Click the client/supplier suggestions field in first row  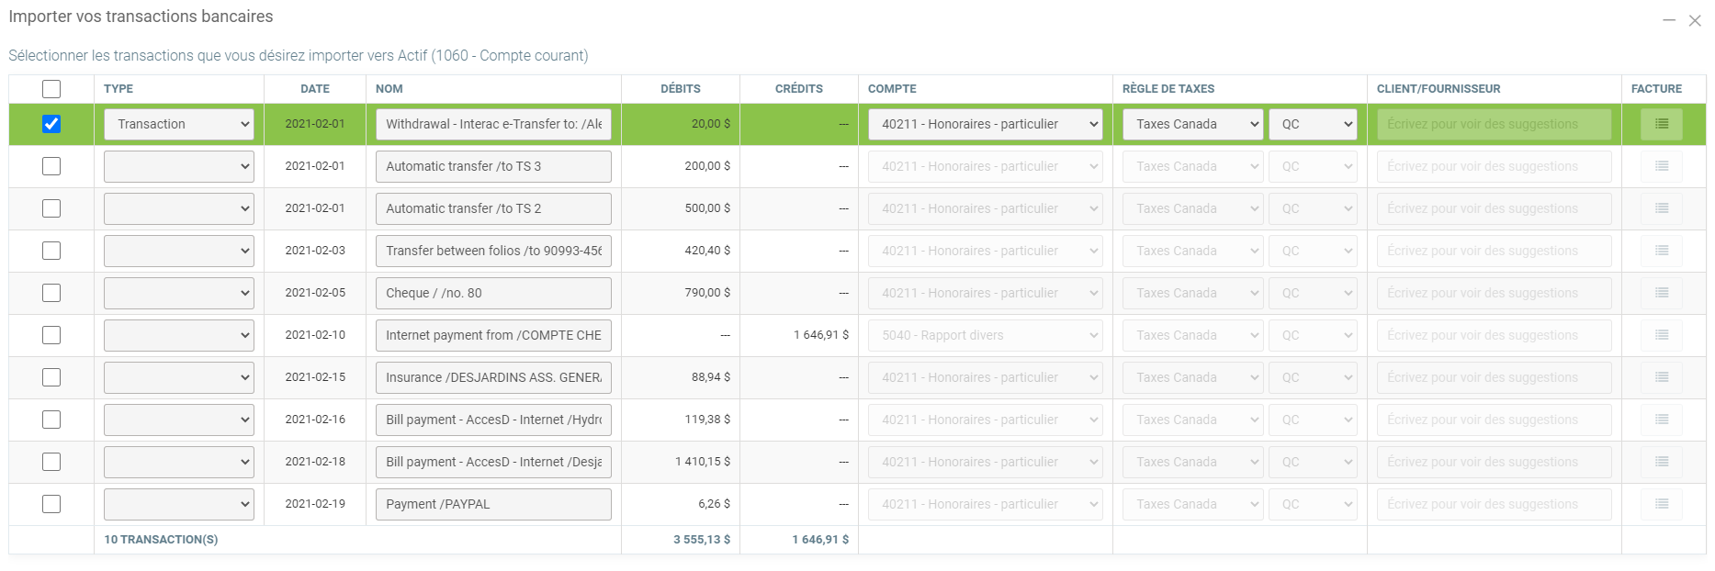tap(1494, 124)
